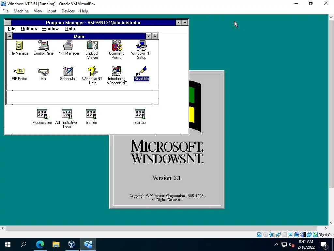Image resolution: width=334 pixels, height=251 pixels.
Task: Select the Print Manager icon
Action: point(68,48)
